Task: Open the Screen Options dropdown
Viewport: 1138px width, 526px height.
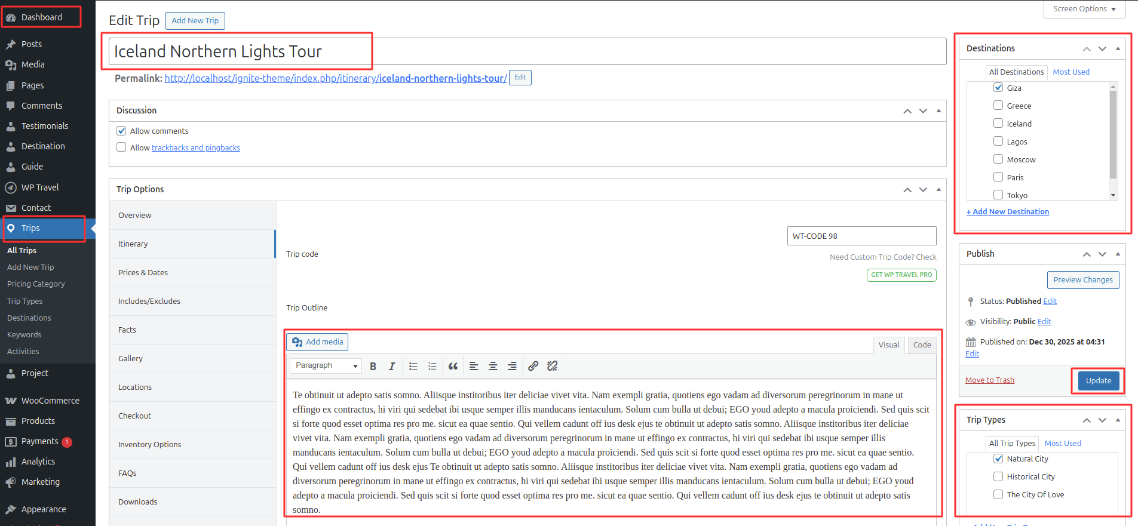Action: click(x=1084, y=9)
